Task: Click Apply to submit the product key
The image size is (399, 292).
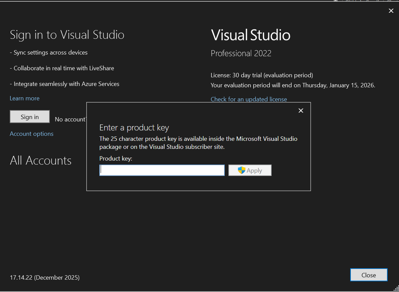Action: pos(250,170)
